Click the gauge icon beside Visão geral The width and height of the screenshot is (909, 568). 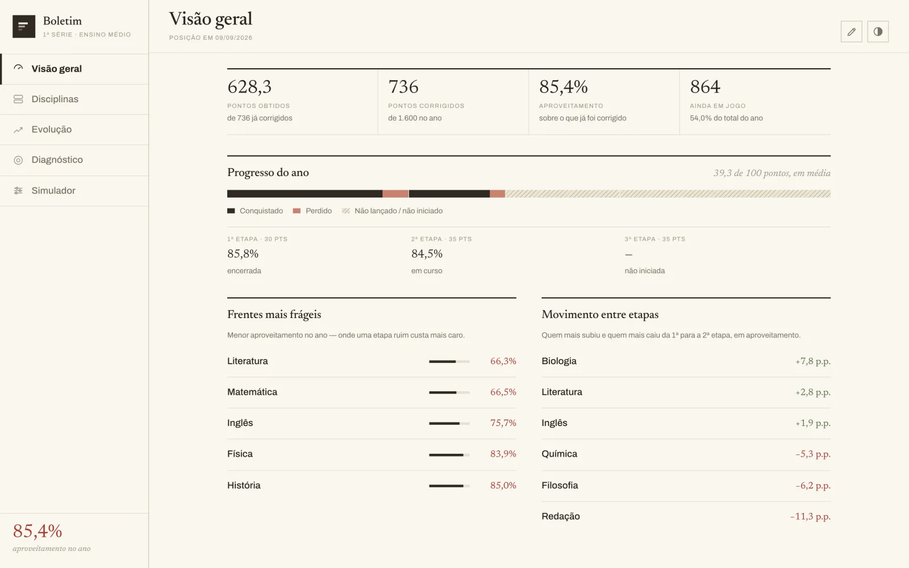pos(18,68)
